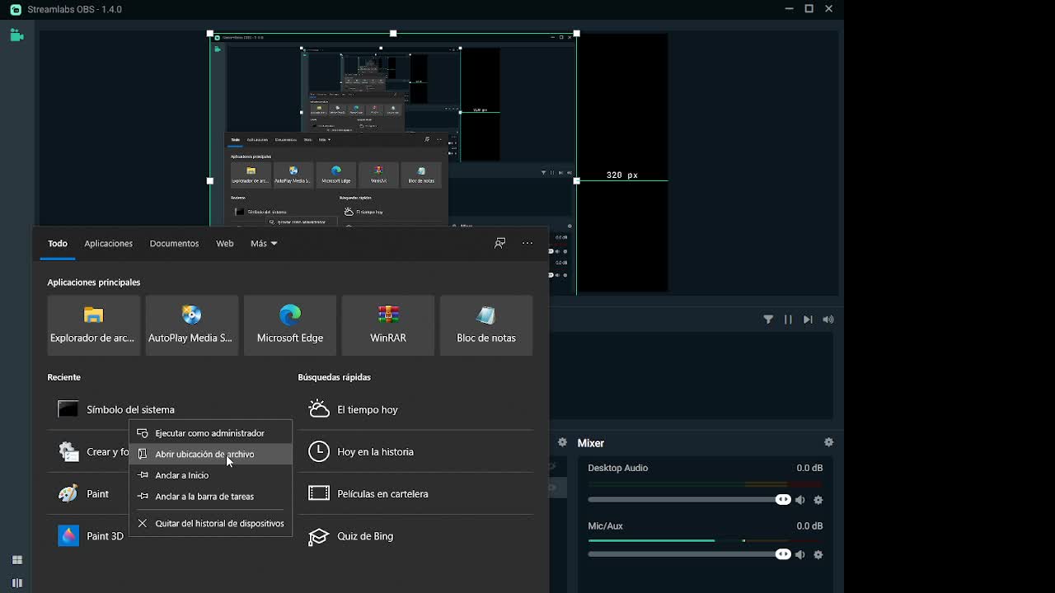Adjust the Desktop Audio volume slider
Image resolution: width=1055 pixels, height=593 pixels.
[689, 500]
